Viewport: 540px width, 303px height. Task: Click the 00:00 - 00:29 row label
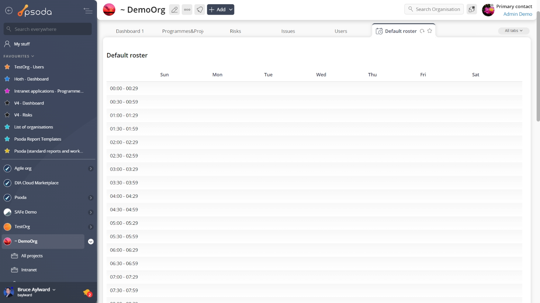[x=124, y=88]
